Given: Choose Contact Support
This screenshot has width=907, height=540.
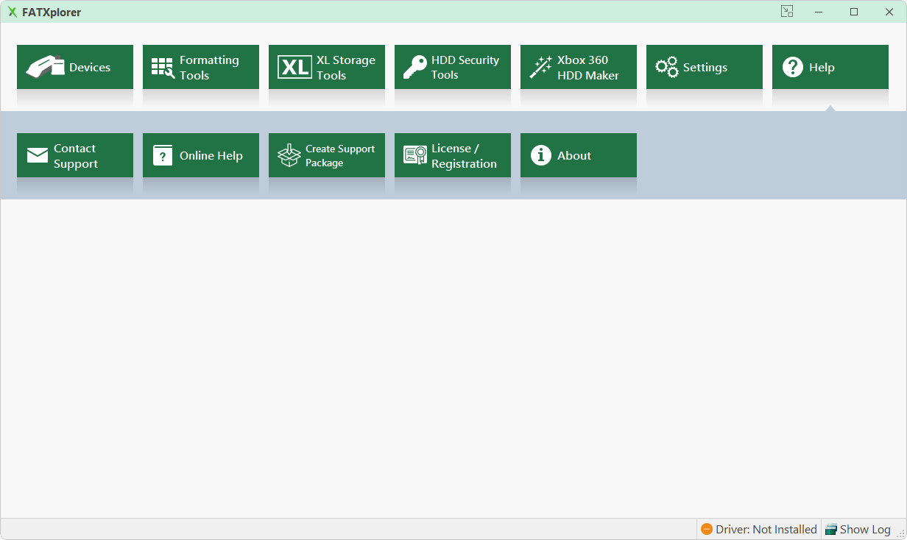Looking at the screenshot, I should coord(75,155).
